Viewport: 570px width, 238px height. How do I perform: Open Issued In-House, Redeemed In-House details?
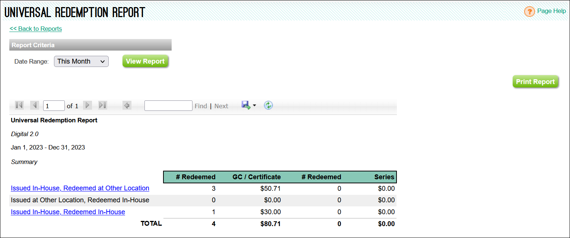68,212
